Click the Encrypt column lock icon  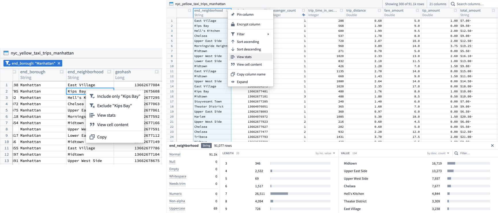click(x=233, y=24)
